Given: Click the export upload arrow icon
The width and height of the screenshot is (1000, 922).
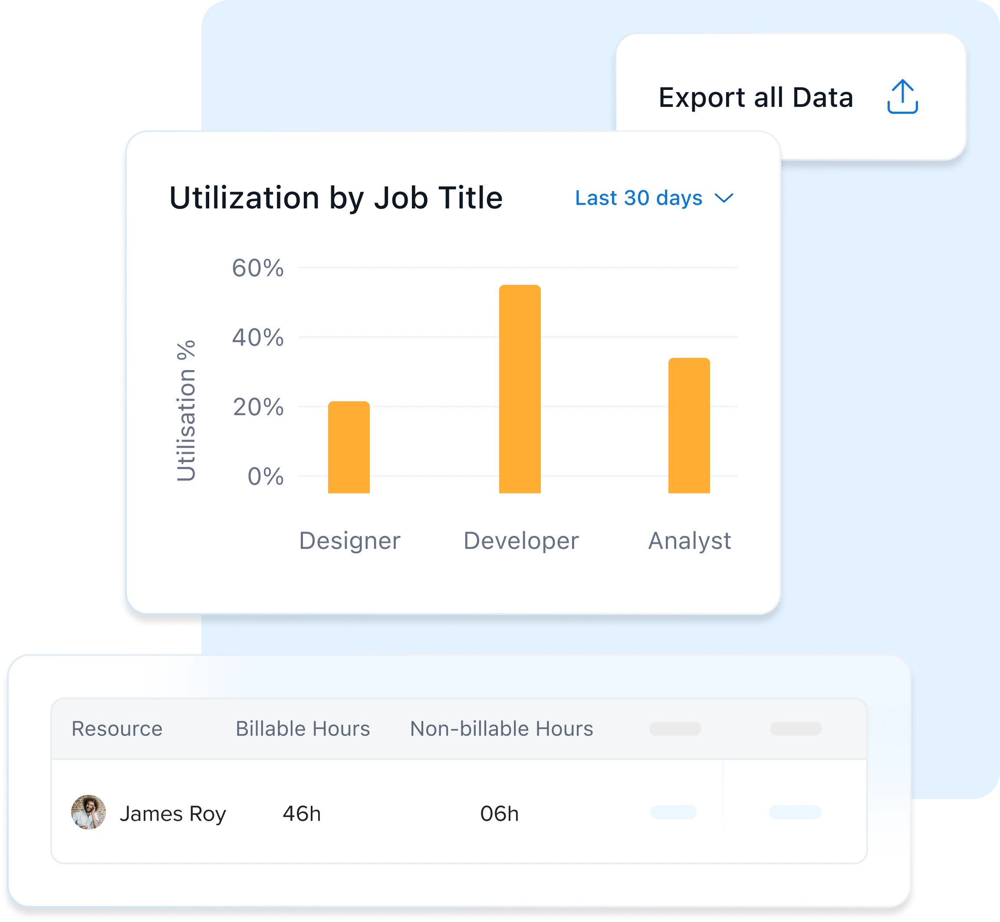Looking at the screenshot, I should [x=902, y=97].
